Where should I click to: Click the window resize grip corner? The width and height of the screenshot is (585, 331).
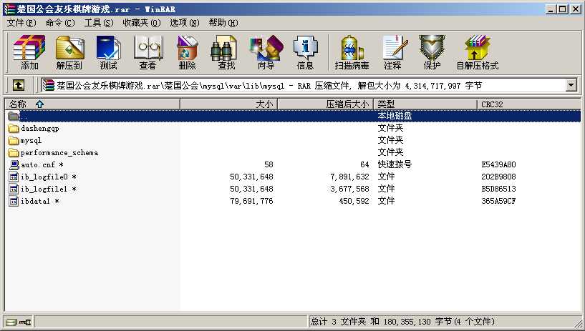[x=579, y=322]
